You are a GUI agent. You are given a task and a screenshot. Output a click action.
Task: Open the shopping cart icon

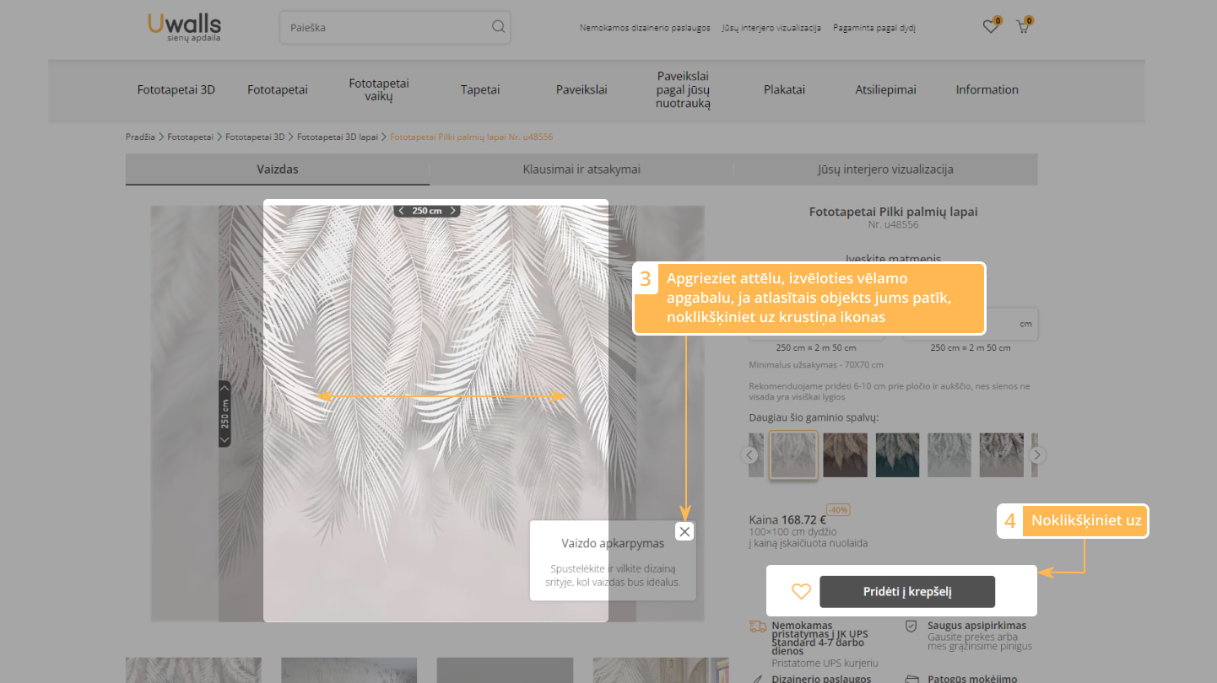pos(1023,27)
